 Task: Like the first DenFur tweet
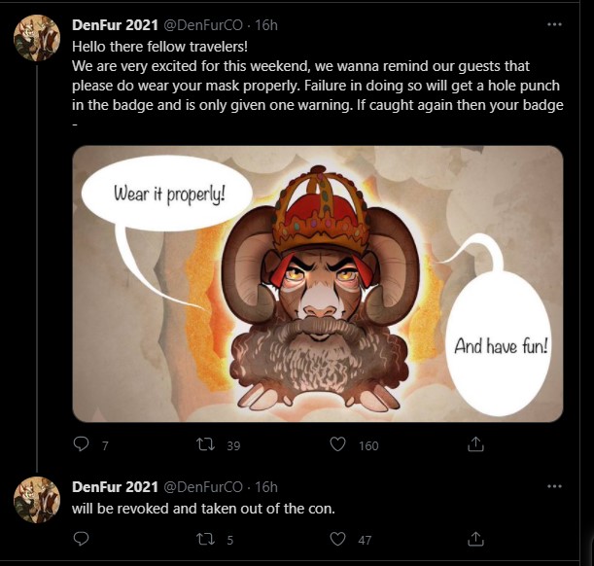[x=338, y=444]
